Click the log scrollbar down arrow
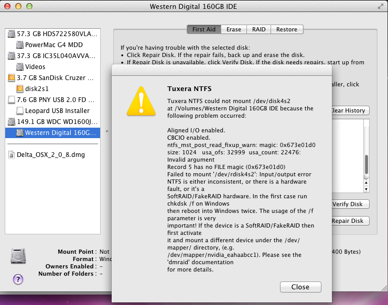388x305 pixels. pyautogui.click(x=366, y=189)
